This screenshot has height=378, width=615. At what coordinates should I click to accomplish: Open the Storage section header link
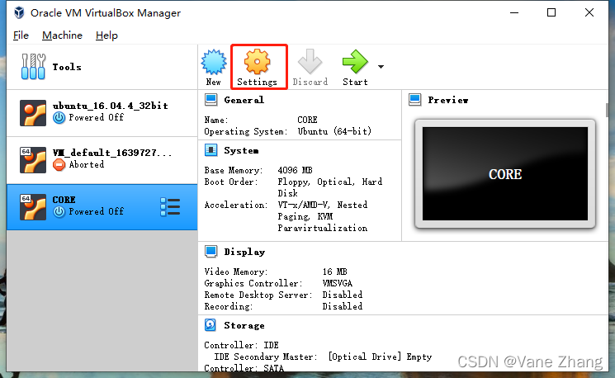tap(244, 326)
